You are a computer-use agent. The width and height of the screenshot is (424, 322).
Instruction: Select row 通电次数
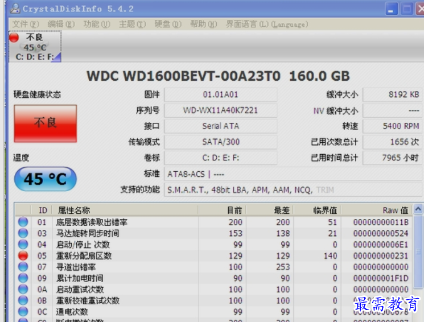coord(213,312)
